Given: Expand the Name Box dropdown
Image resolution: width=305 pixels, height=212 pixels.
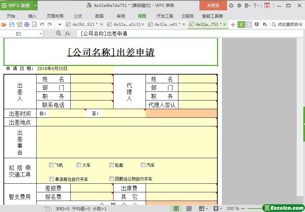Looking at the screenshot, I should [x=40, y=34].
